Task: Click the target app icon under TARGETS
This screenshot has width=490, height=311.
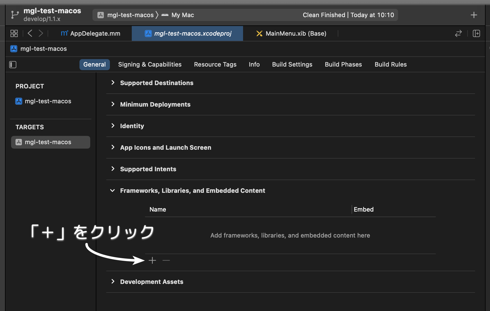Action: [x=19, y=142]
